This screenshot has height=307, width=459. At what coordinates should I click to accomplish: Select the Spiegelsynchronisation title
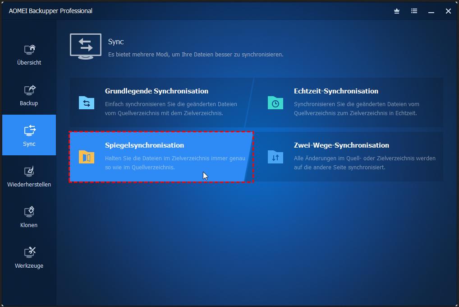click(144, 145)
